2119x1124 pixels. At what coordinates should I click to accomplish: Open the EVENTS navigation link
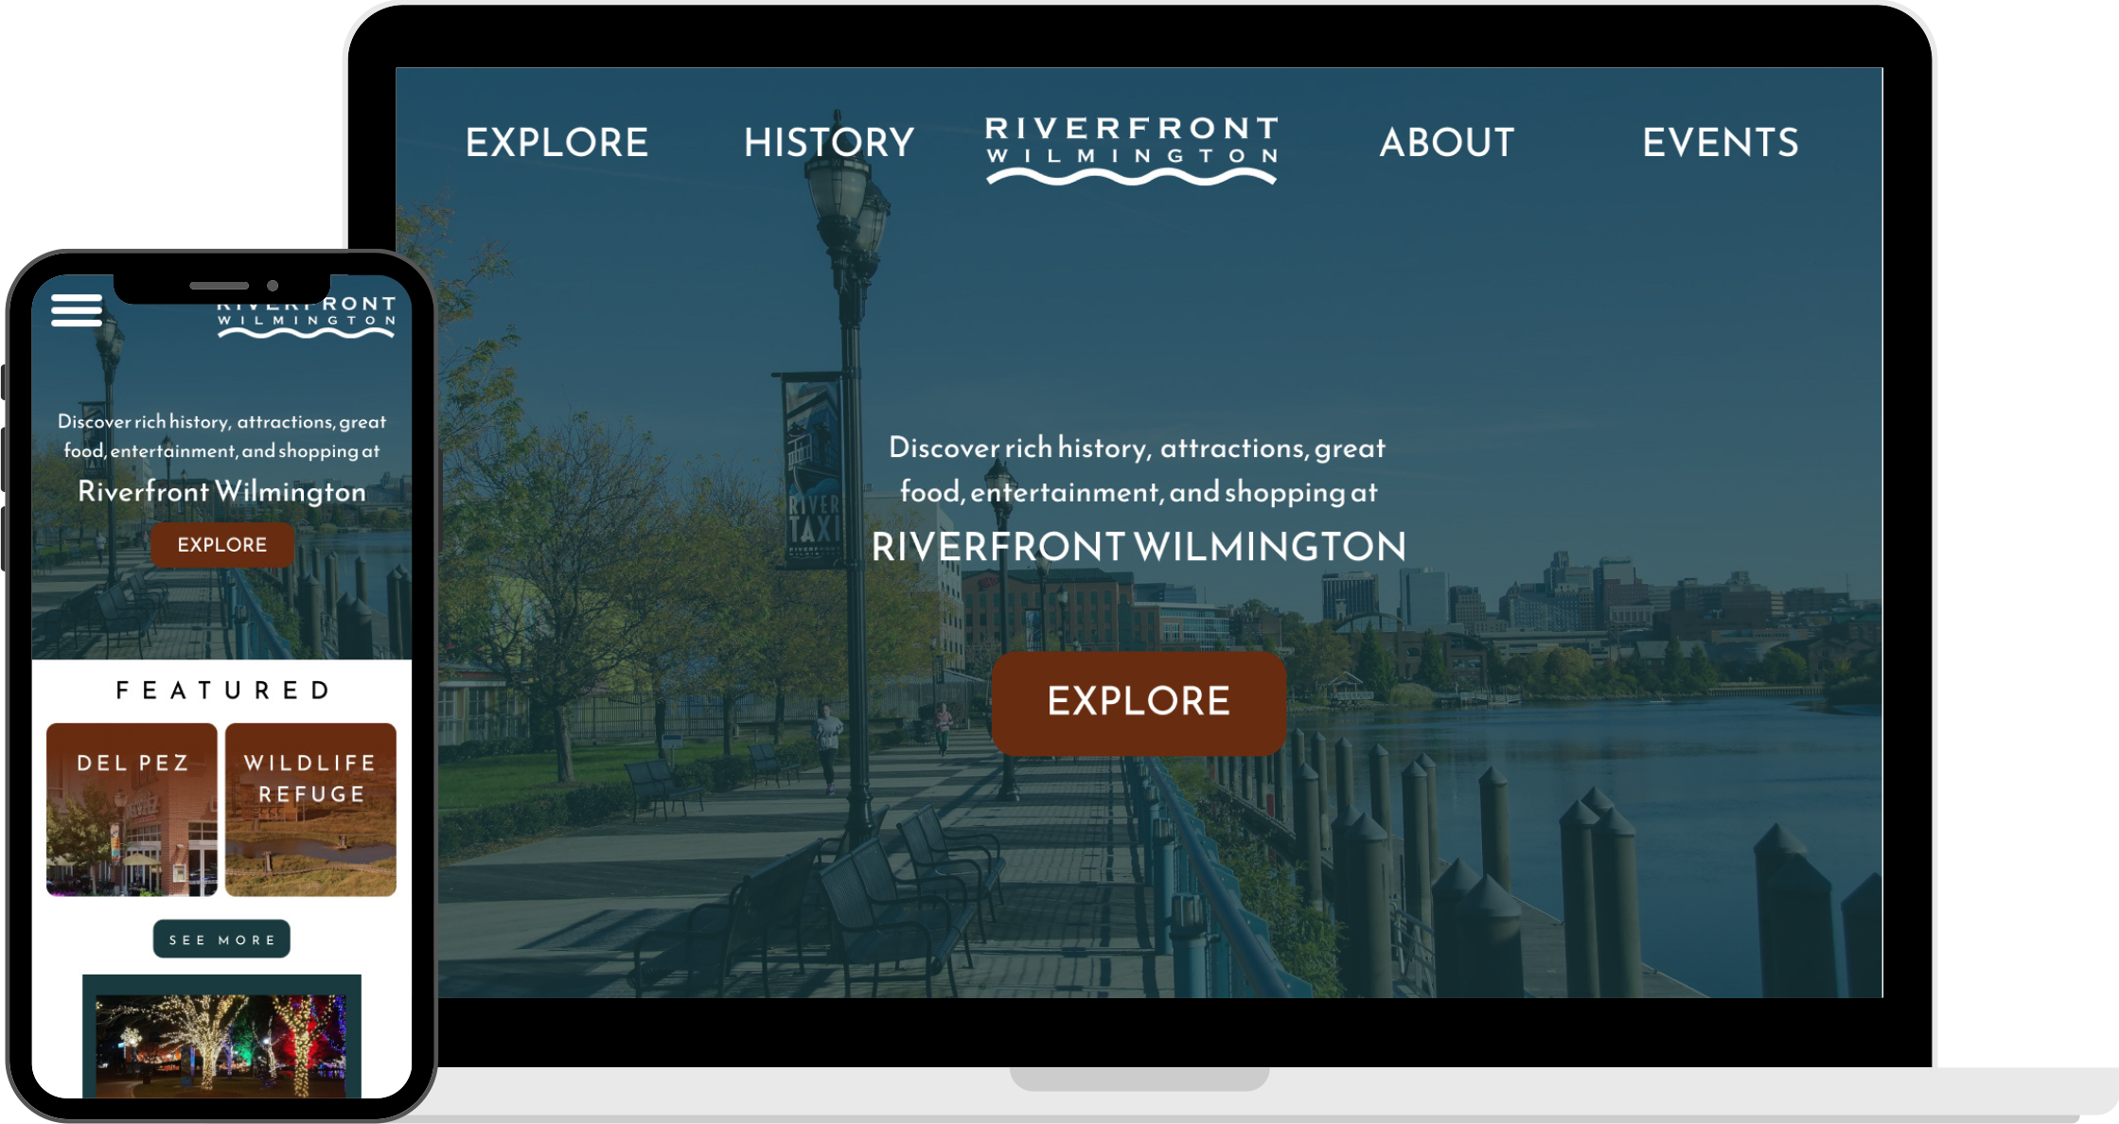tap(1720, 143)
